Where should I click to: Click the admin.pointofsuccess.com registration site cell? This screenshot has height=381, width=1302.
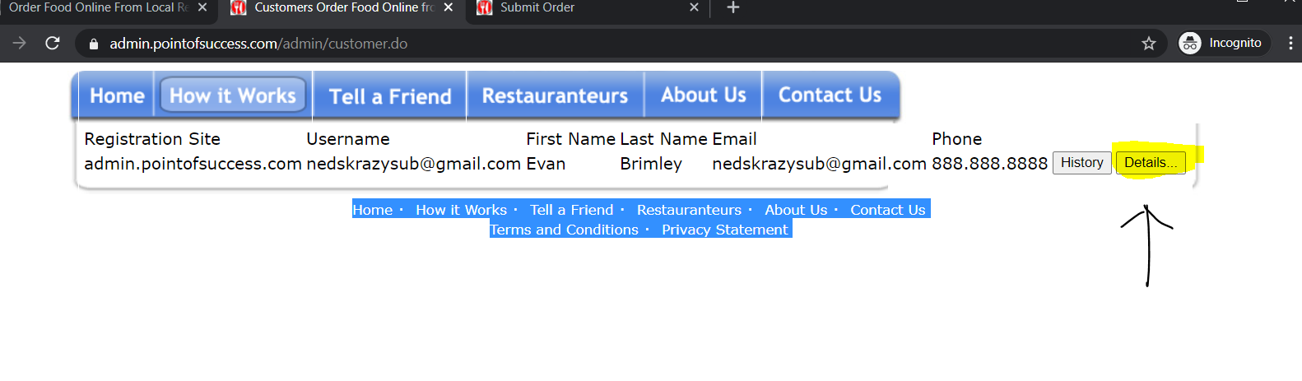[193, 164]
